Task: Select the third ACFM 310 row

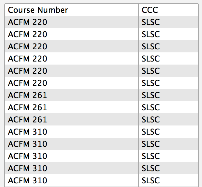Action: coord(102,156)
